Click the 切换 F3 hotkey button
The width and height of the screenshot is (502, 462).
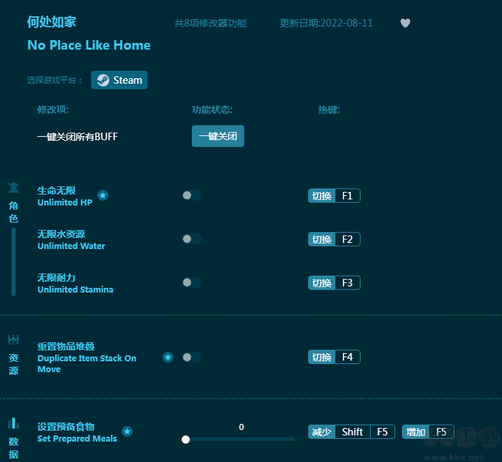[x=334, y=283]
